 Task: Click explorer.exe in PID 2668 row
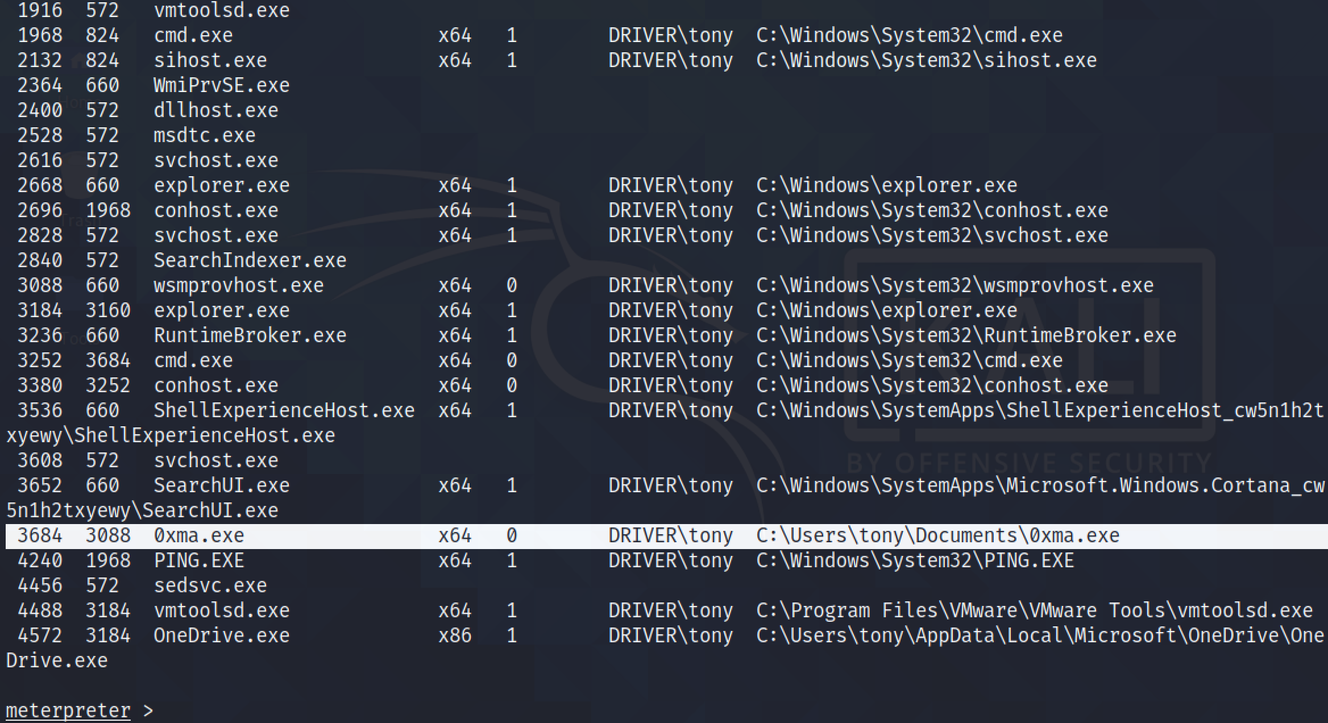[222, 185]
